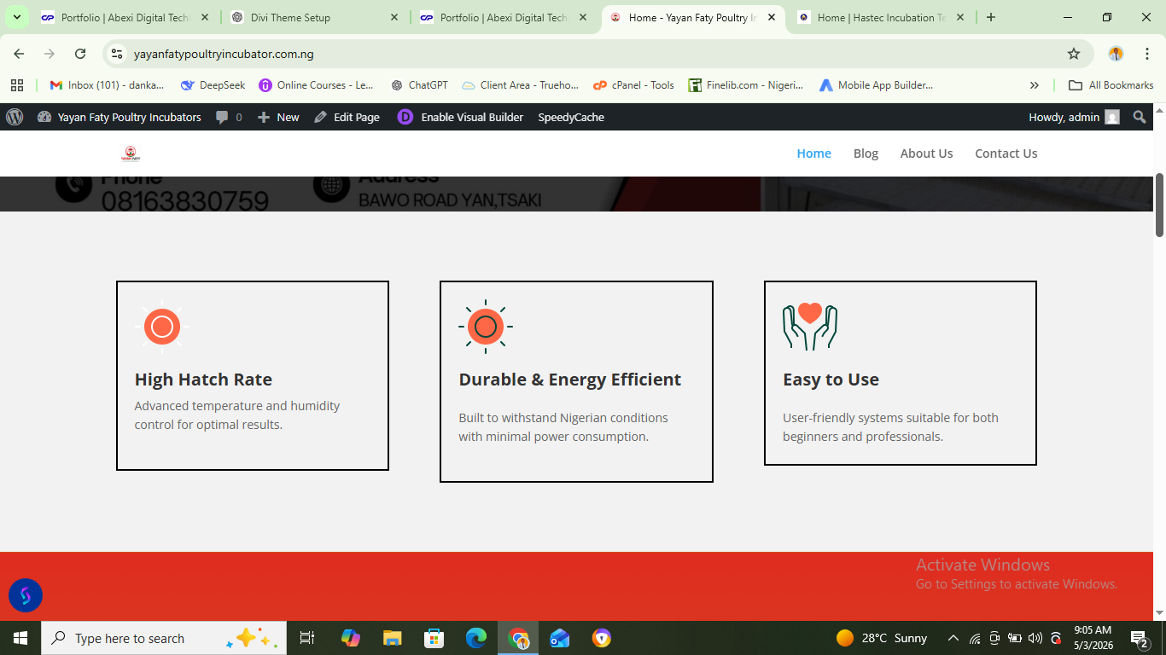This screenshot has height=655, width=1166.
Task: Bookmark this page with the star icon
Action: 1074,54
